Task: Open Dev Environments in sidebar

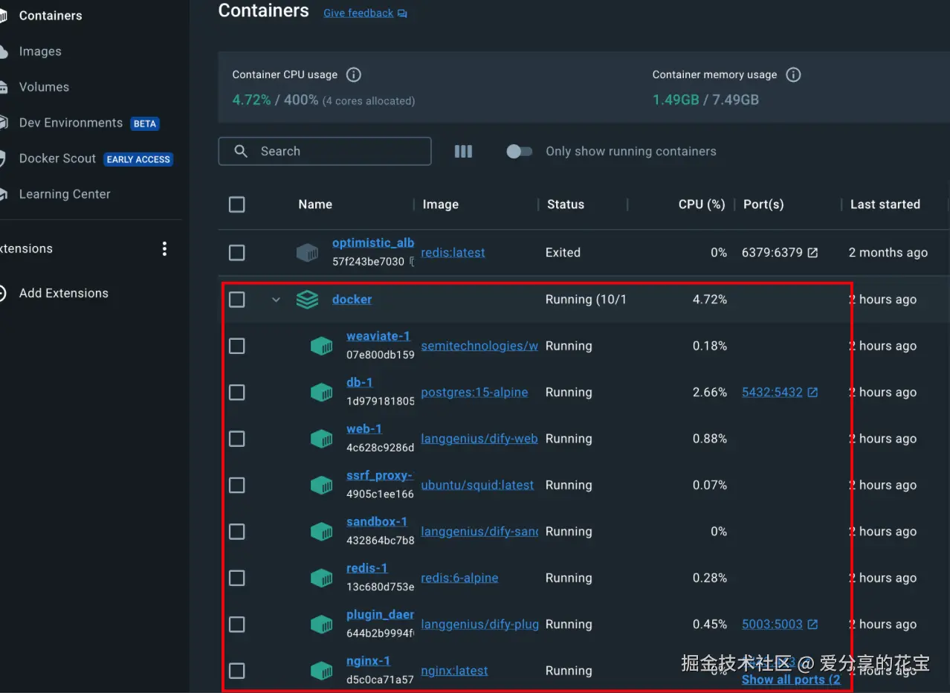Action: (x=71, y=123)
